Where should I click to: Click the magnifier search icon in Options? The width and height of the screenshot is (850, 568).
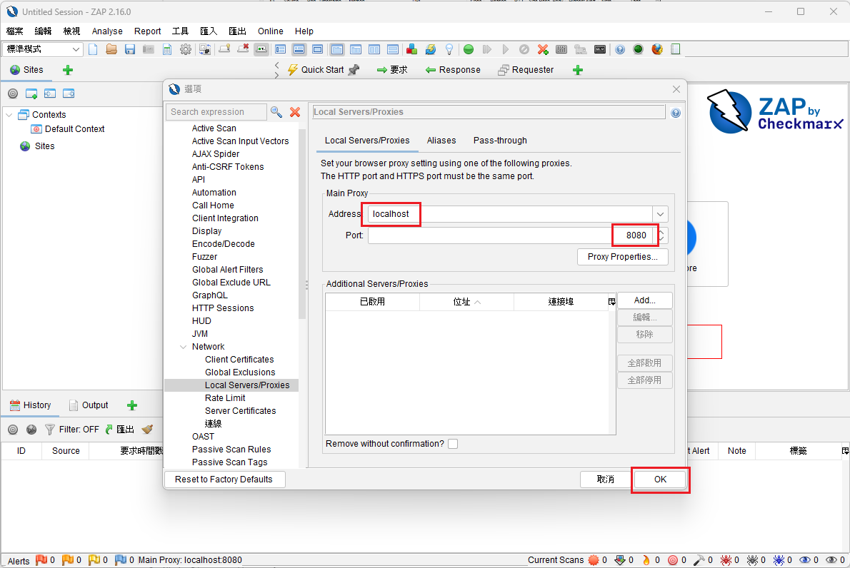tap(276, 112)
